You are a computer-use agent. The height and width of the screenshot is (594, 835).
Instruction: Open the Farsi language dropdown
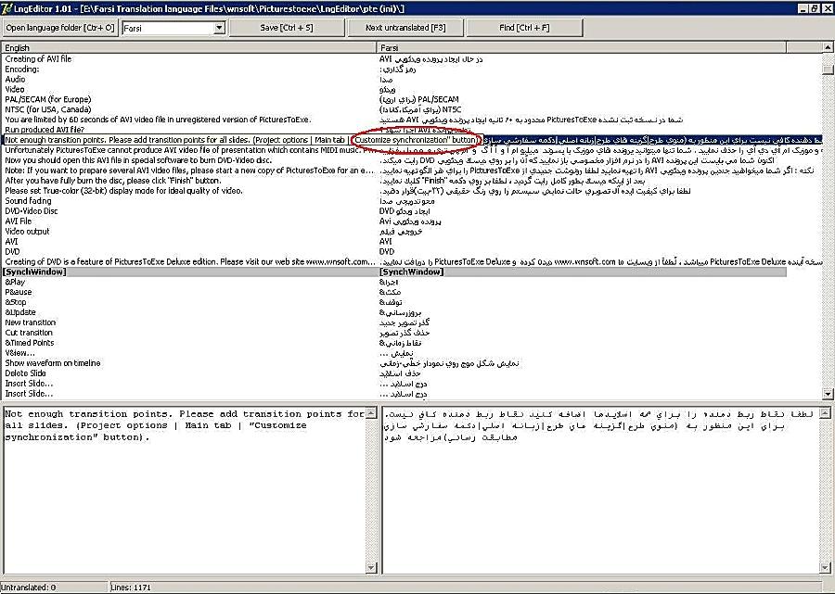(x=219, y=28)
